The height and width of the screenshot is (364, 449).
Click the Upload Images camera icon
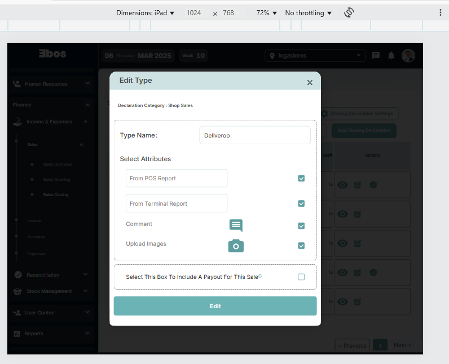tap(236, 246)
